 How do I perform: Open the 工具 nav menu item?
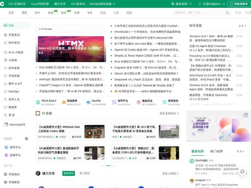[116, 13]
